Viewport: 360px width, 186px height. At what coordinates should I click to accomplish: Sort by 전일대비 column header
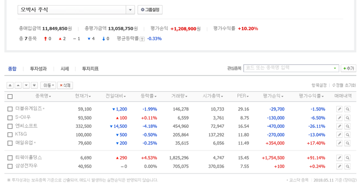click(115, 96)
